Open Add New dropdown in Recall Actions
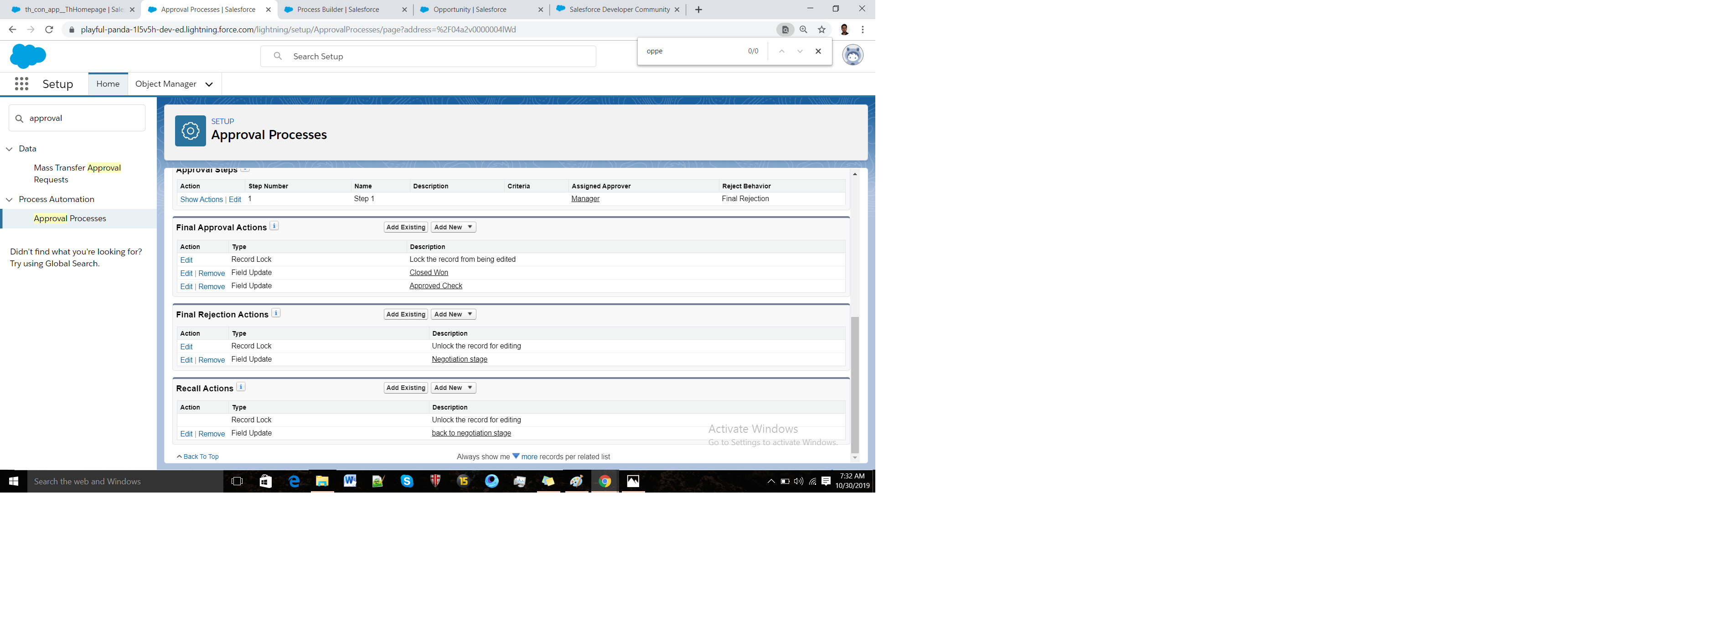The width and height of the screenshot is (1736, 633). 454,388
